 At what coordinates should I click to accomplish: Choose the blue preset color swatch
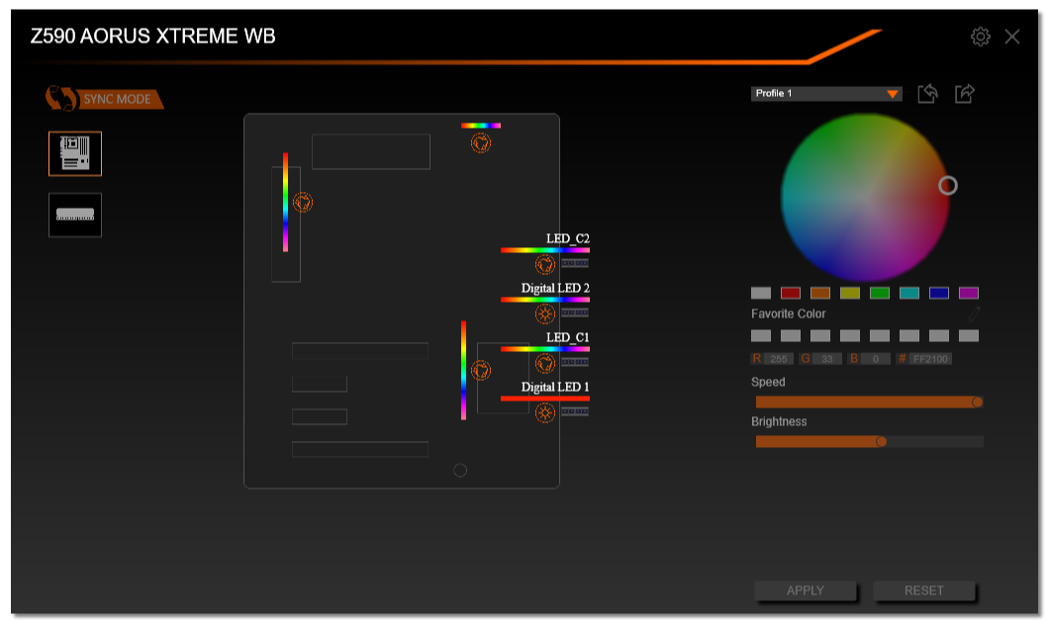(938, 293)
